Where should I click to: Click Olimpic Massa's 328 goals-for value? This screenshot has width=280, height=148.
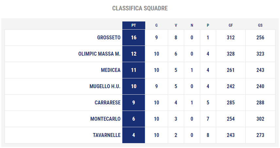click(231, 54)
